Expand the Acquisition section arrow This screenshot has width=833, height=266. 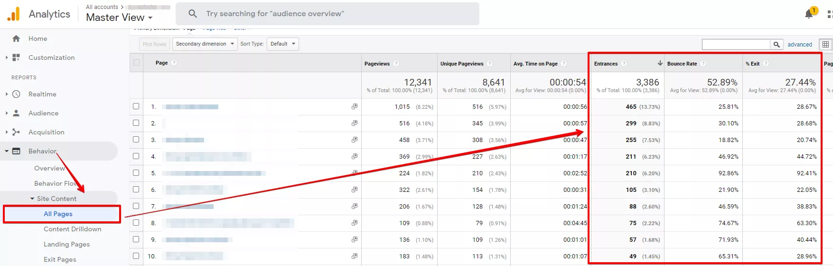point(6,132)
